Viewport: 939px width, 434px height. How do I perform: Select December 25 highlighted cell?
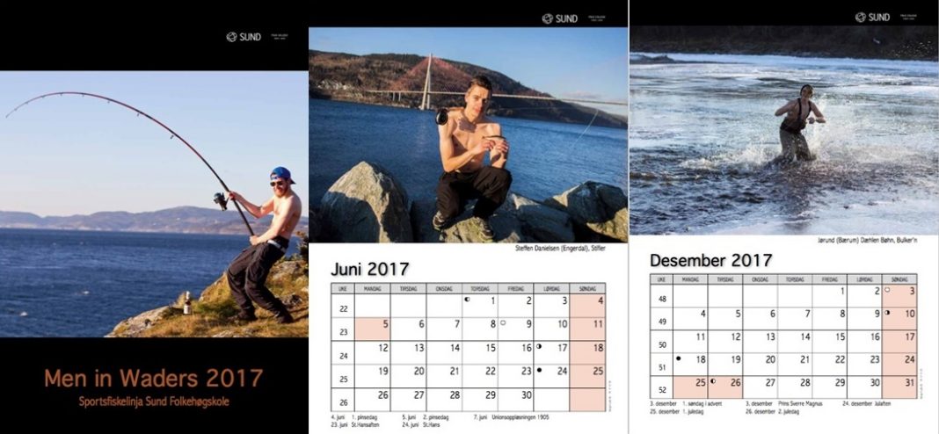click(690, 387)
